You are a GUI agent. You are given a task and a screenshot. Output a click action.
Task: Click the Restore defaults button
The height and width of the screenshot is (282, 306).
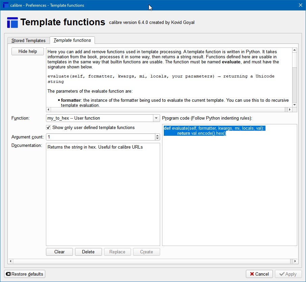pyautogui.click(x=25, y=274)
